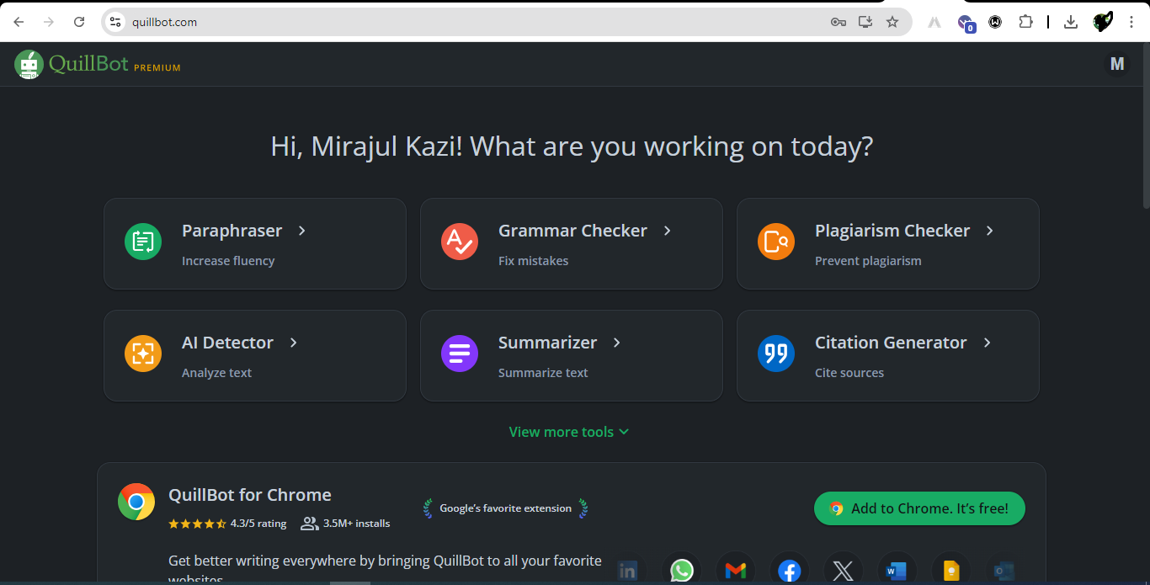Open the Citation Generator title
The width and height of the screenshot is (1150, 585).
point(891,343)
